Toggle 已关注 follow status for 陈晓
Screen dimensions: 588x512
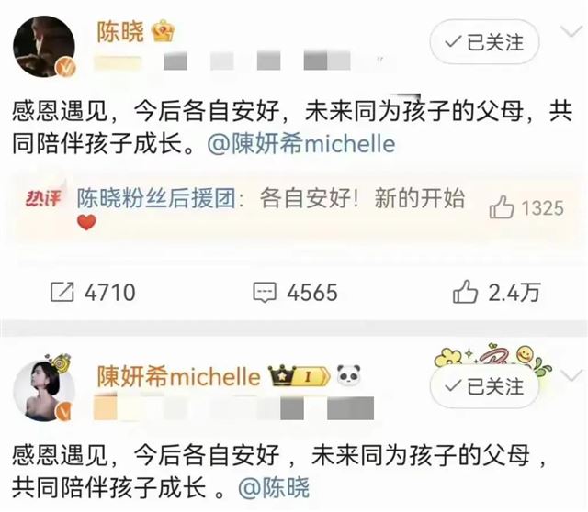coord(484,42)
